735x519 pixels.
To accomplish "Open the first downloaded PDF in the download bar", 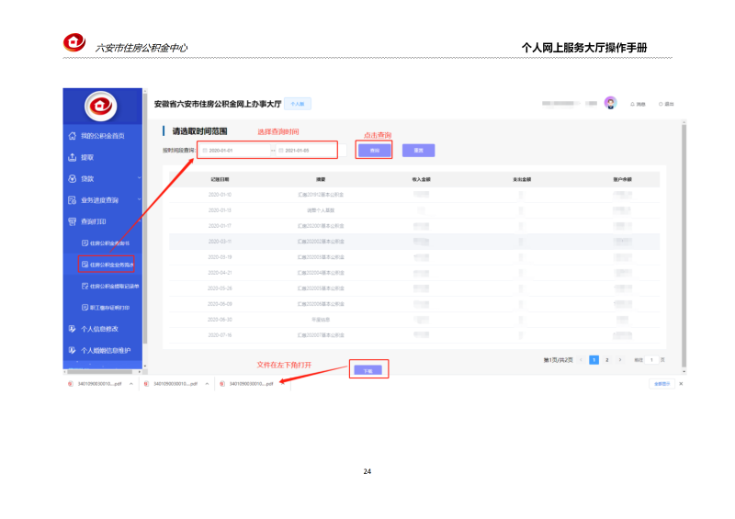I will [x=96, y=384].
